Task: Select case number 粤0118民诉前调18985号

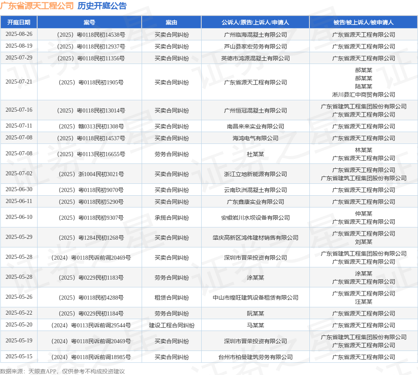Action: pos(91,357)
